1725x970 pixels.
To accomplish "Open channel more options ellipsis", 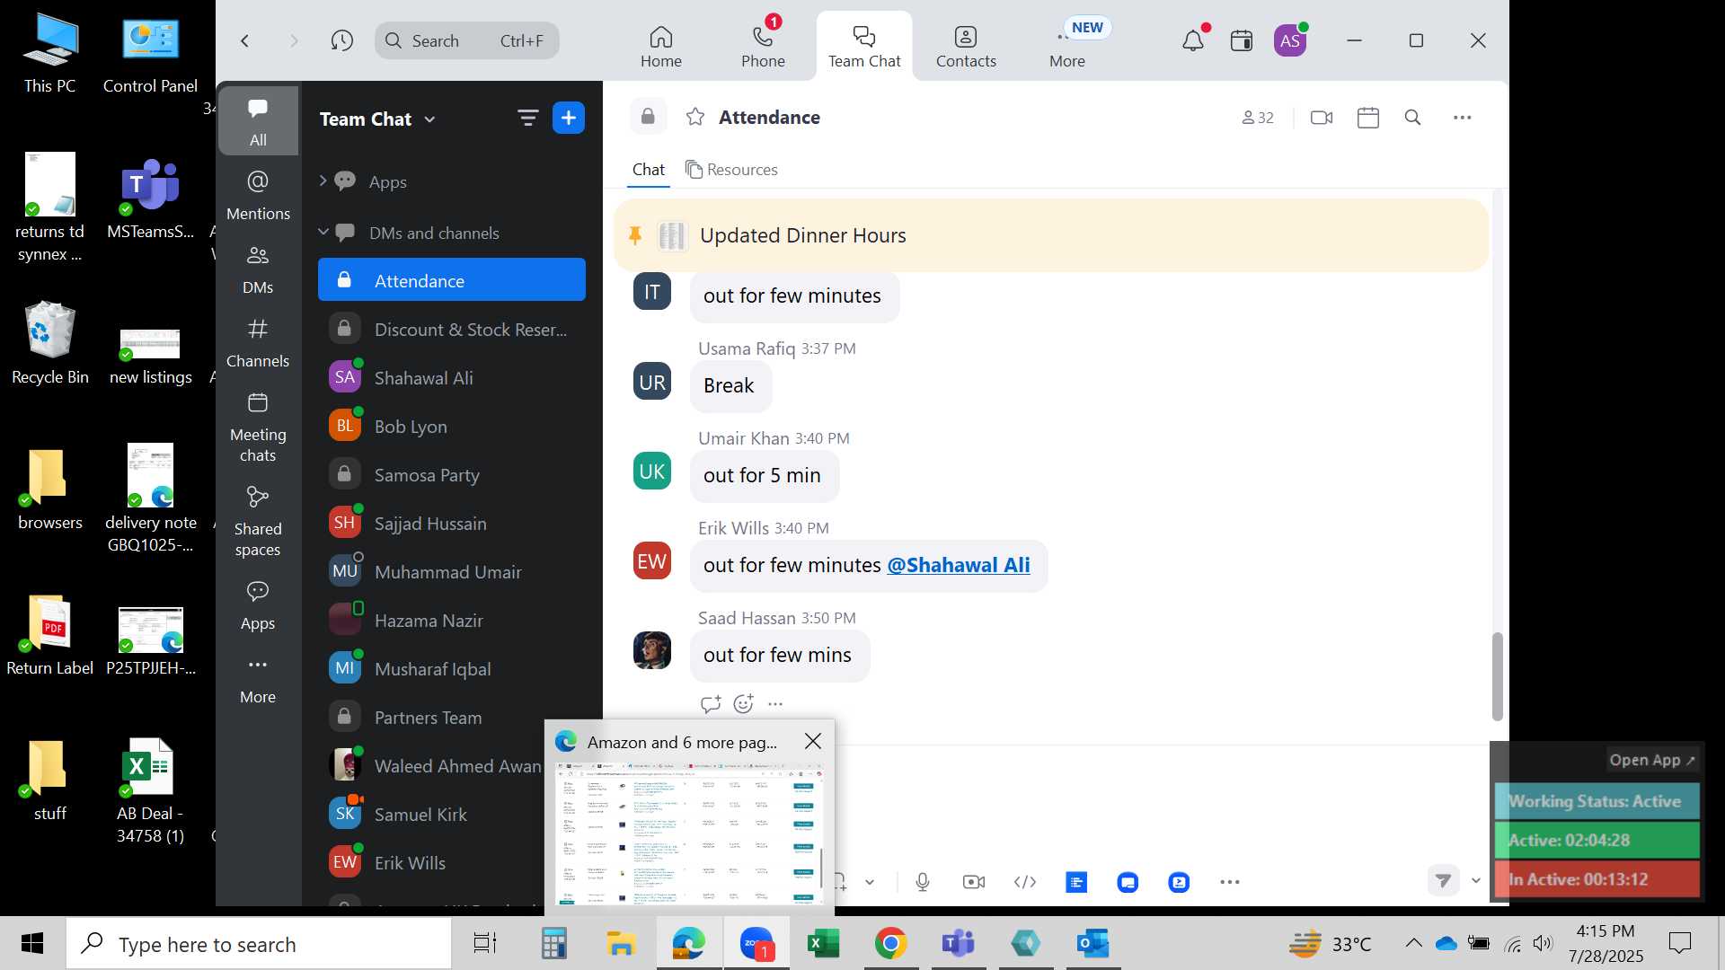I will click(1463, 118).
